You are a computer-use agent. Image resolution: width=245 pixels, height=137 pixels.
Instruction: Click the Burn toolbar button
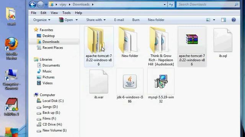(136, 20)
